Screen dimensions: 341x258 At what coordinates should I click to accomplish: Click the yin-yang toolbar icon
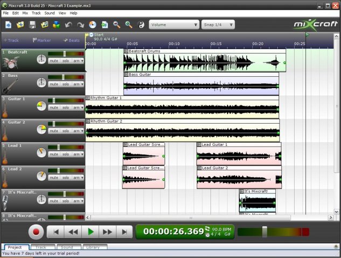tap(141, 25)
